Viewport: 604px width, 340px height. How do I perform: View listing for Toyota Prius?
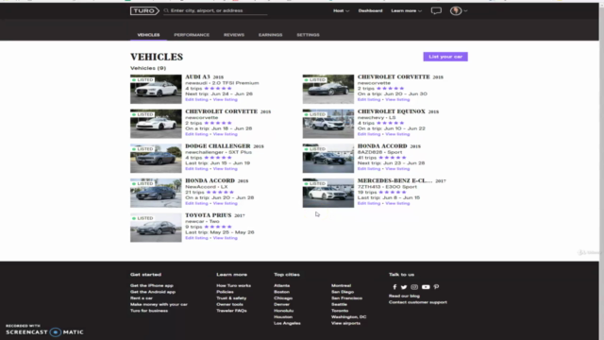(225, 238)
